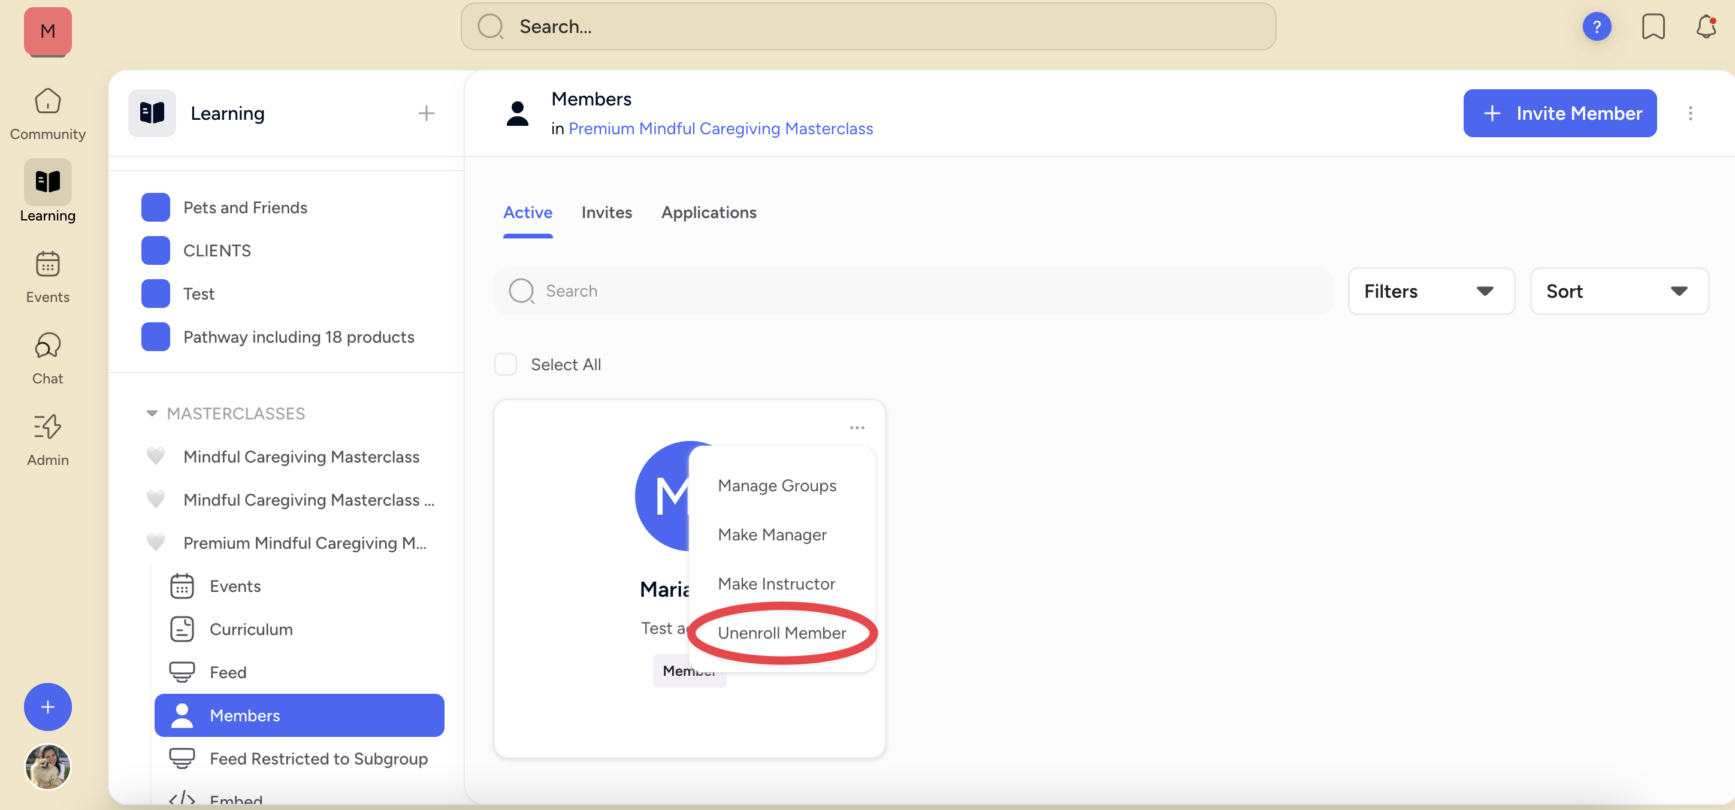Click the Learning book icon in panel header
This screenshot has width=1735, height=810.
point(152,113)
